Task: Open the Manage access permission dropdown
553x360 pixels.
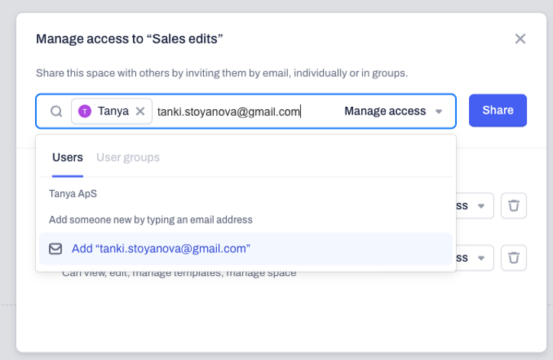Action: (393, 111)
